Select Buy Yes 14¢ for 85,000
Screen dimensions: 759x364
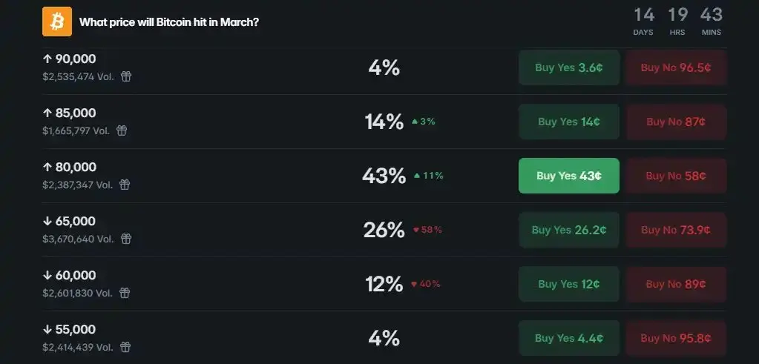[x=569, y=122]
